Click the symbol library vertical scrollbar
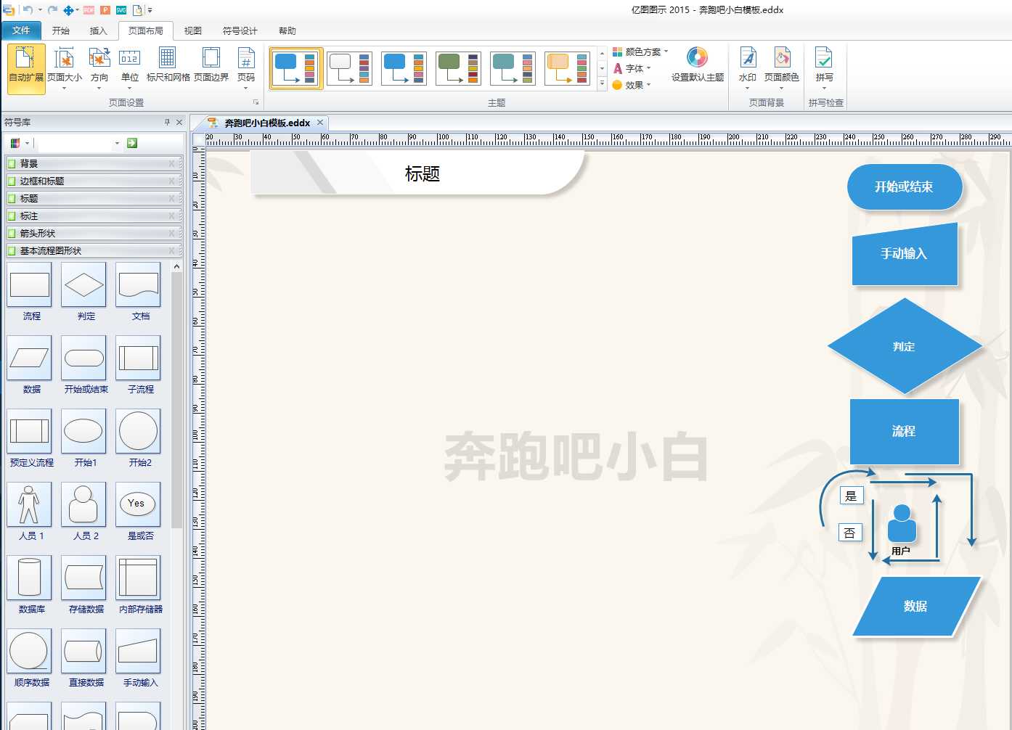 (176, 401)
